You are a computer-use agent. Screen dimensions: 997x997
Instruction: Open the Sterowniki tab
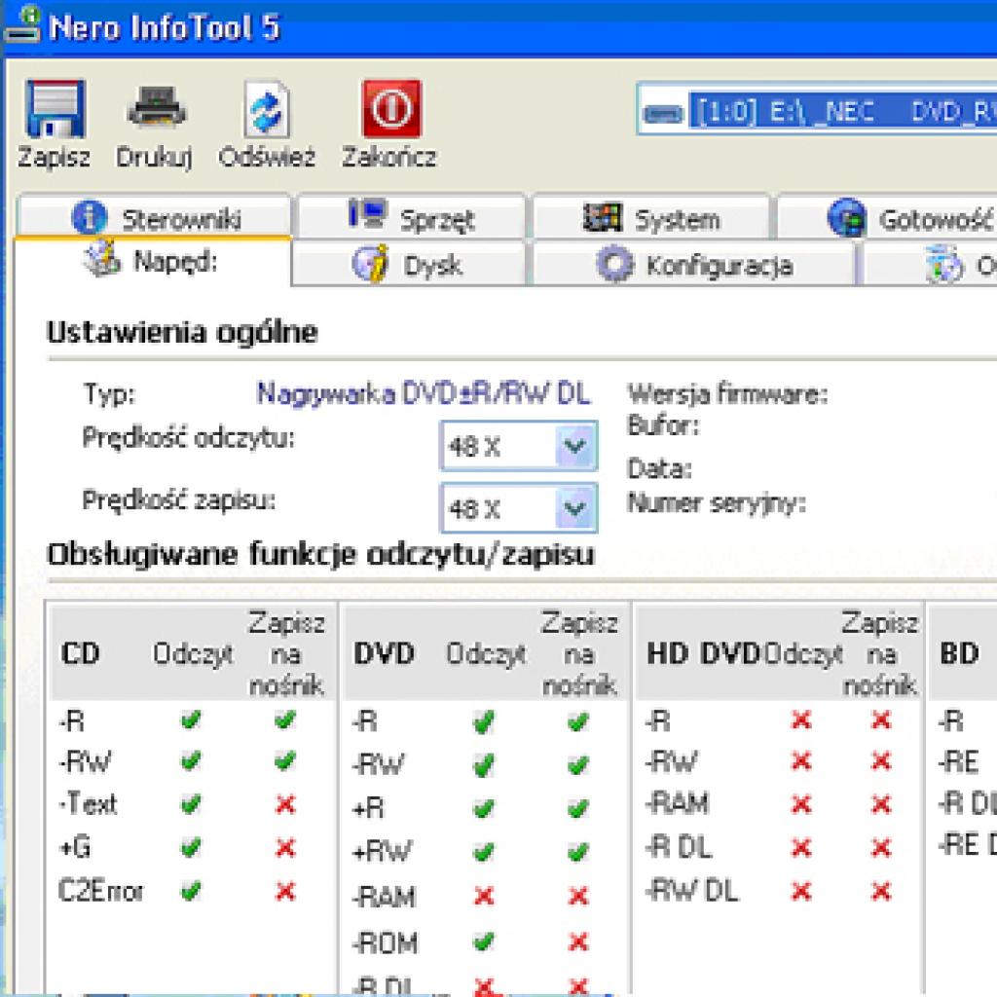tap(155, 216)
